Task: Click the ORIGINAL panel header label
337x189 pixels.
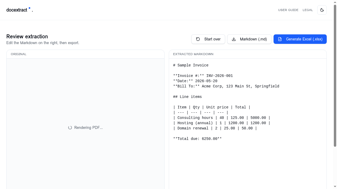Action: pos(19,54)
